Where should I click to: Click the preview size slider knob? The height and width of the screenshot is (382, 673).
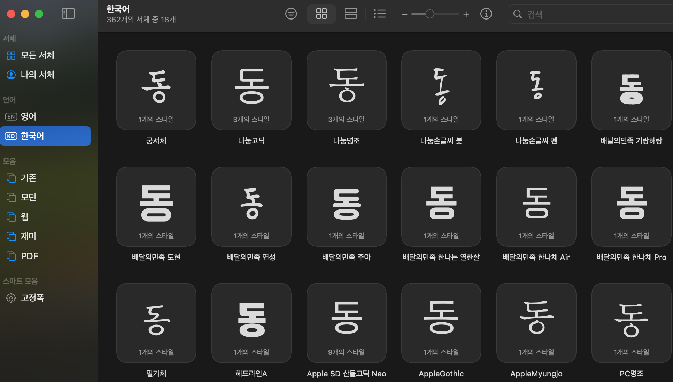[430, 14]
